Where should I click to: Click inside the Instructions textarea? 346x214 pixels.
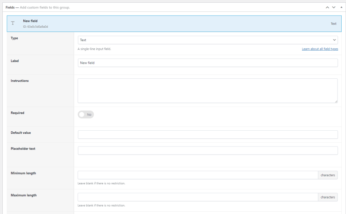tap(207, 89)
